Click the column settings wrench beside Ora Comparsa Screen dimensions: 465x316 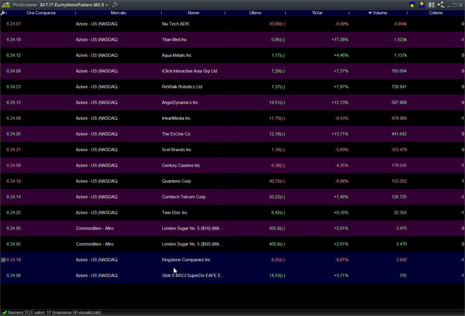tap(3, 13)
